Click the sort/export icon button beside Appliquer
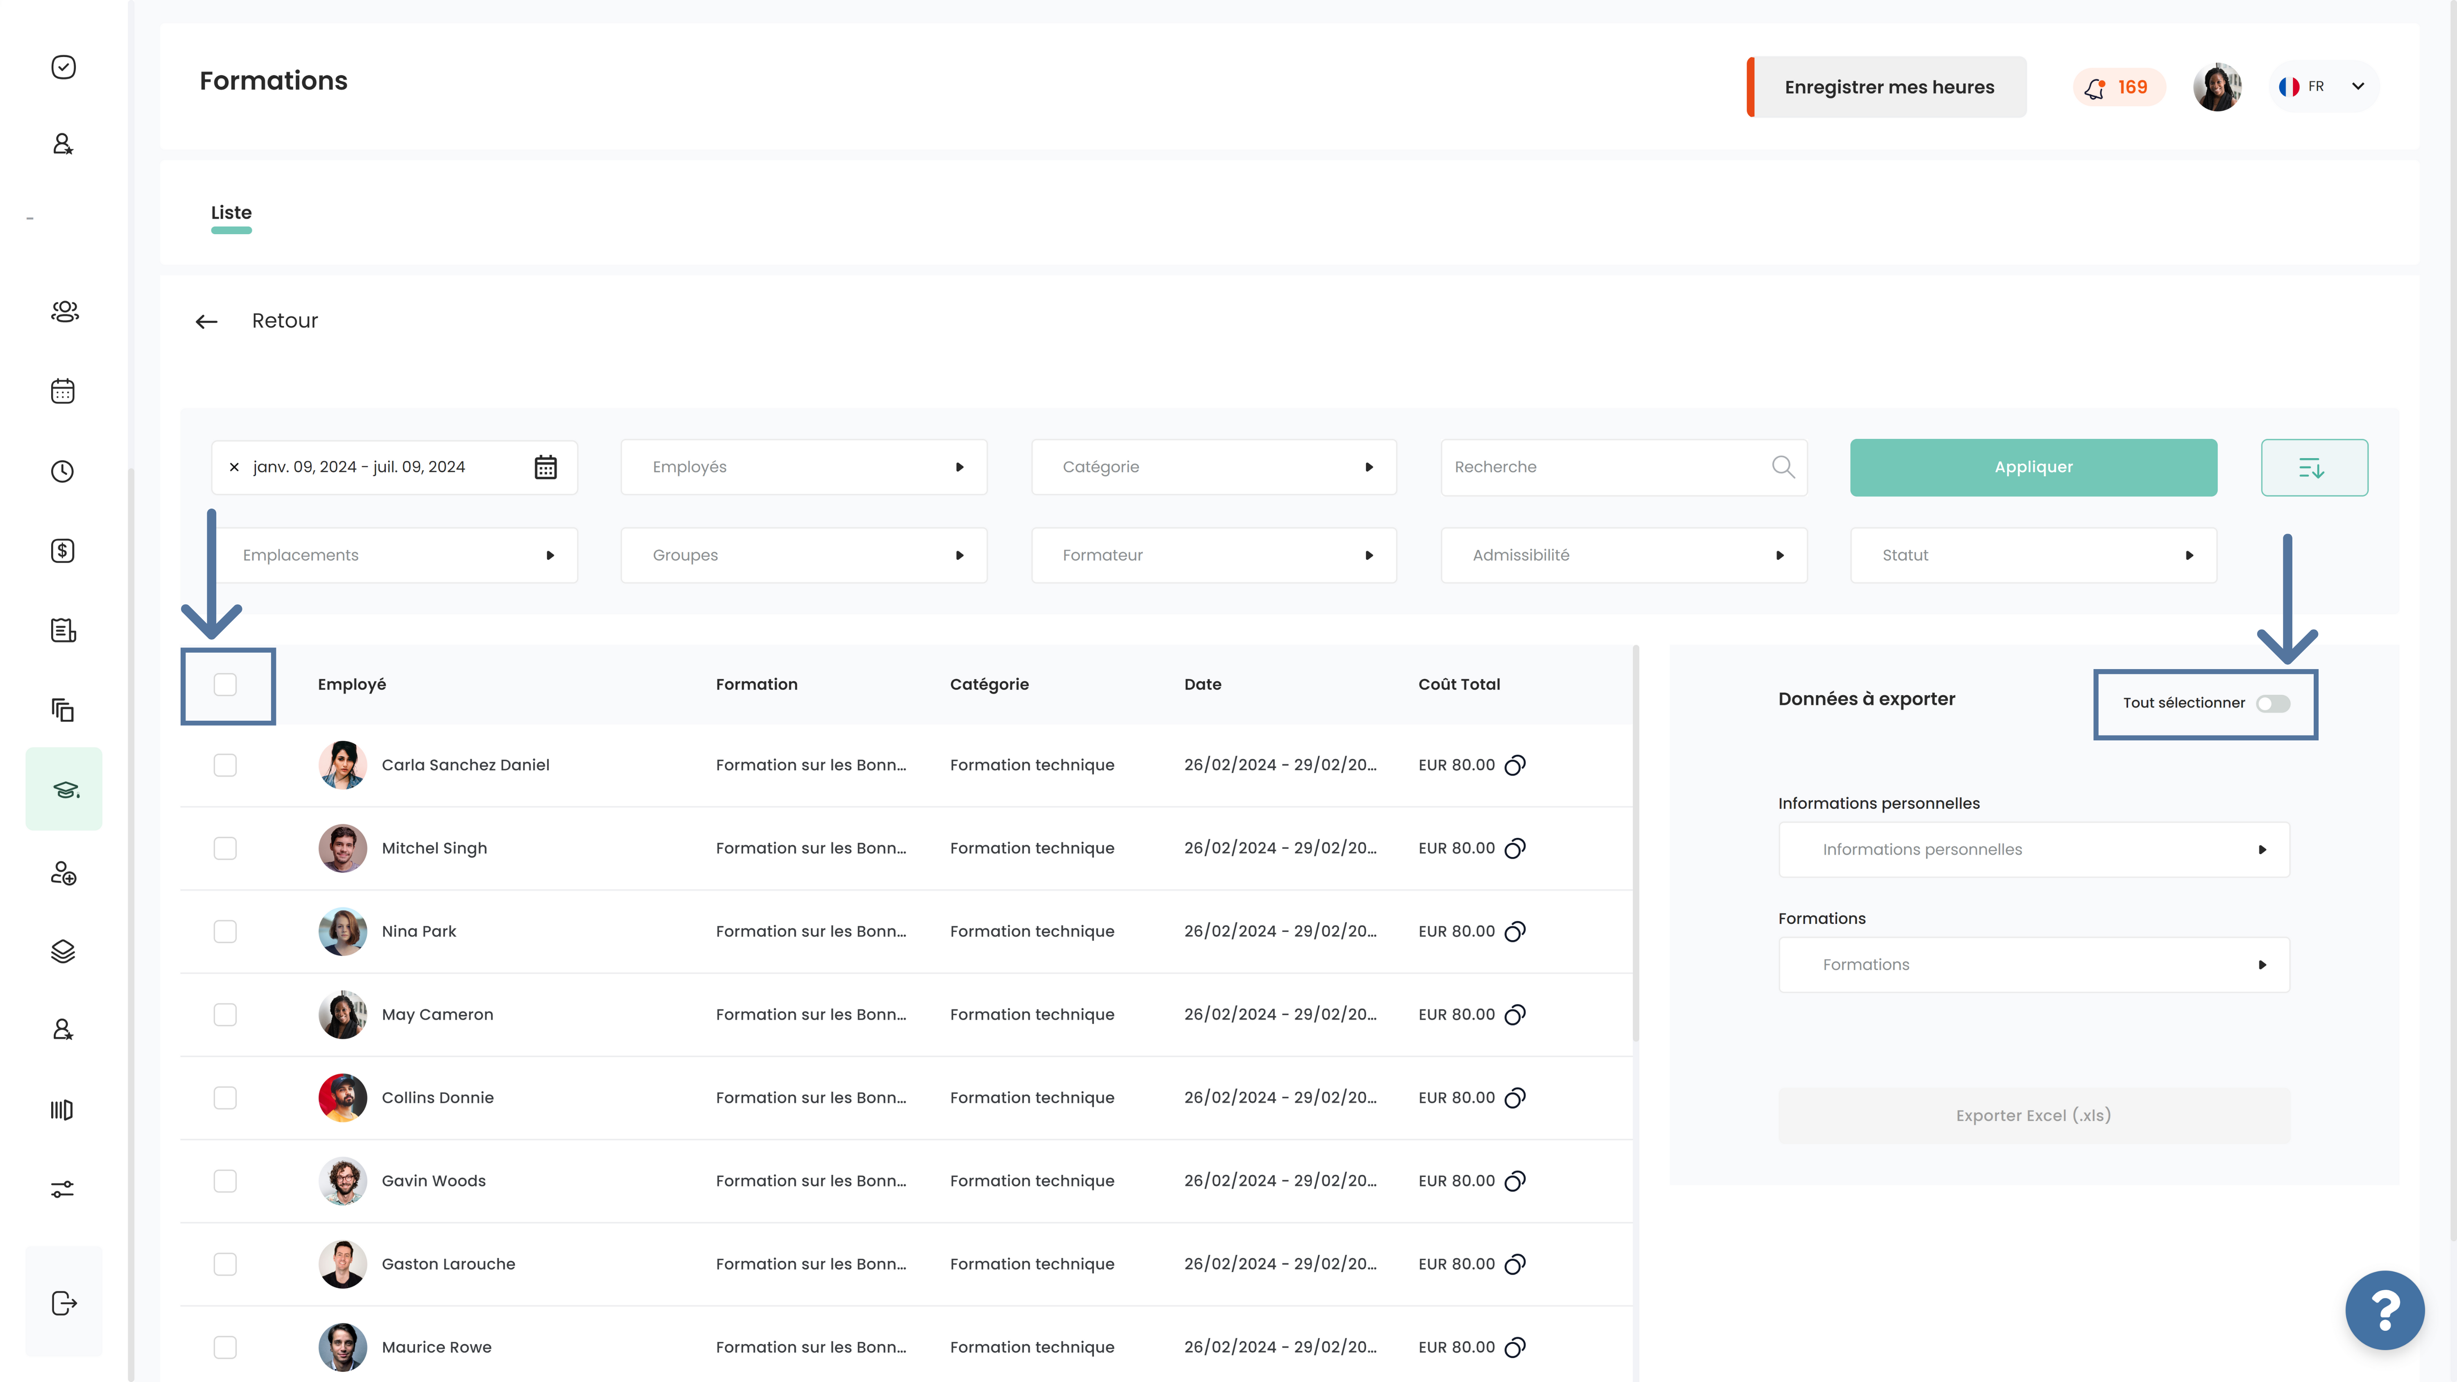Screen dimensions: 2457x1382 [2314, 467]
